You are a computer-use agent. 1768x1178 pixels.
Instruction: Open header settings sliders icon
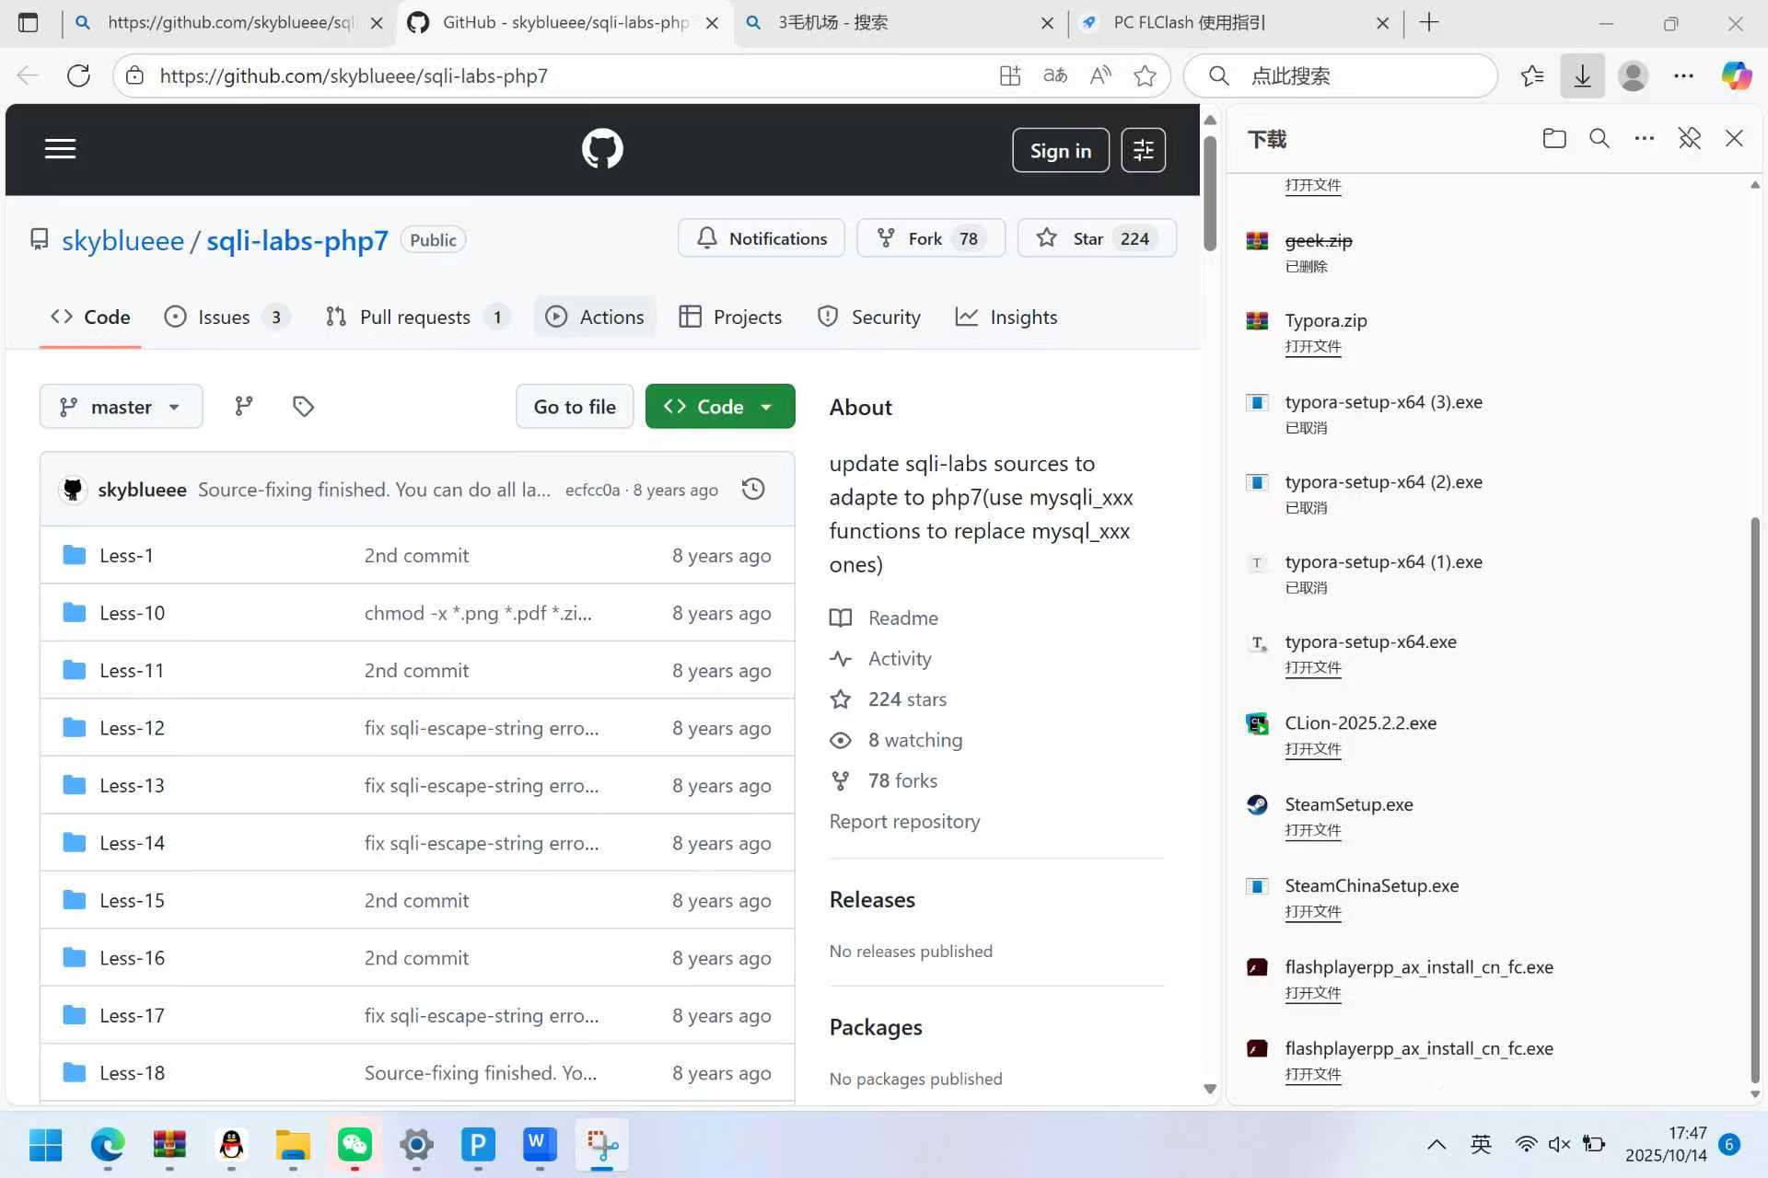click(1143, 150)
